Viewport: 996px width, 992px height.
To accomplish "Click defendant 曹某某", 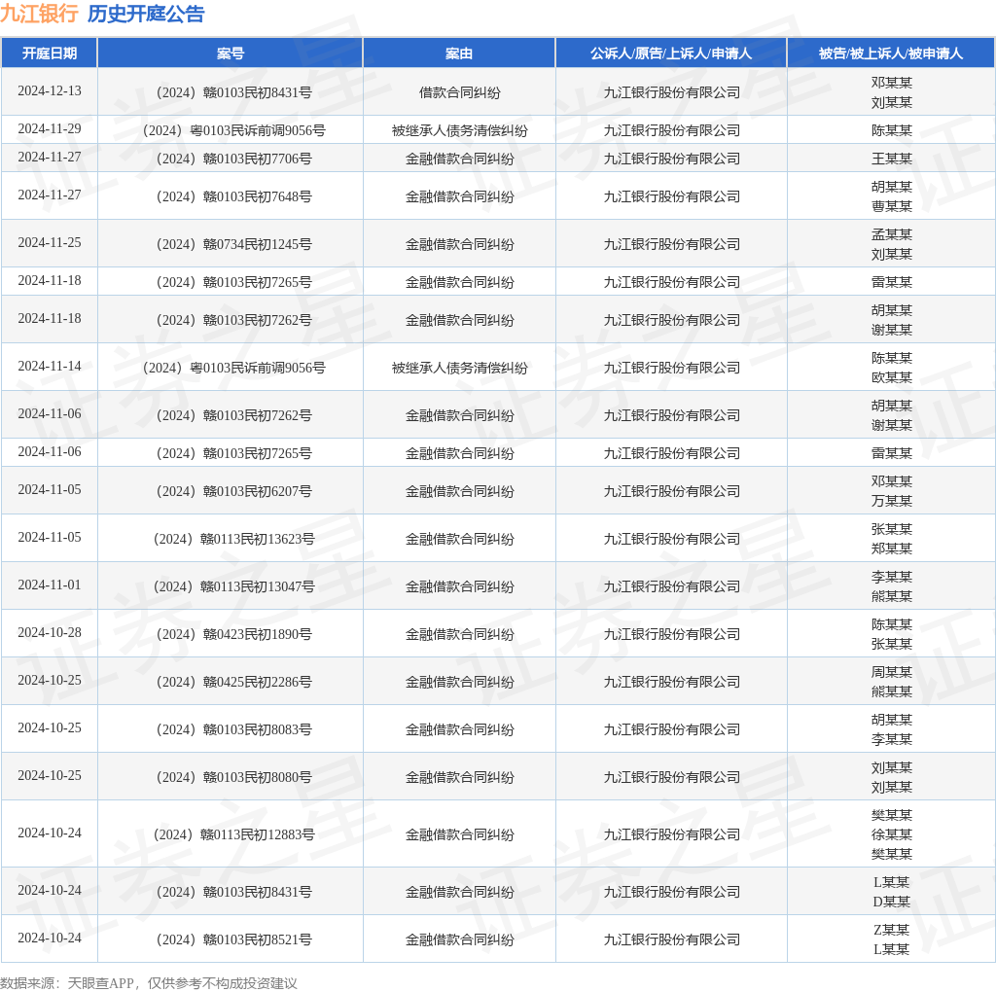I will (892, 206).
